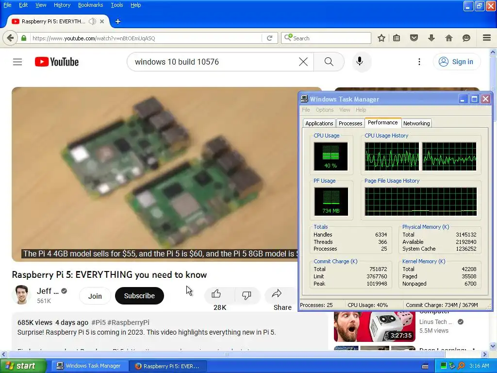
Task: Click the taskbar clock 3:16 AM
Action: (479, 366)
